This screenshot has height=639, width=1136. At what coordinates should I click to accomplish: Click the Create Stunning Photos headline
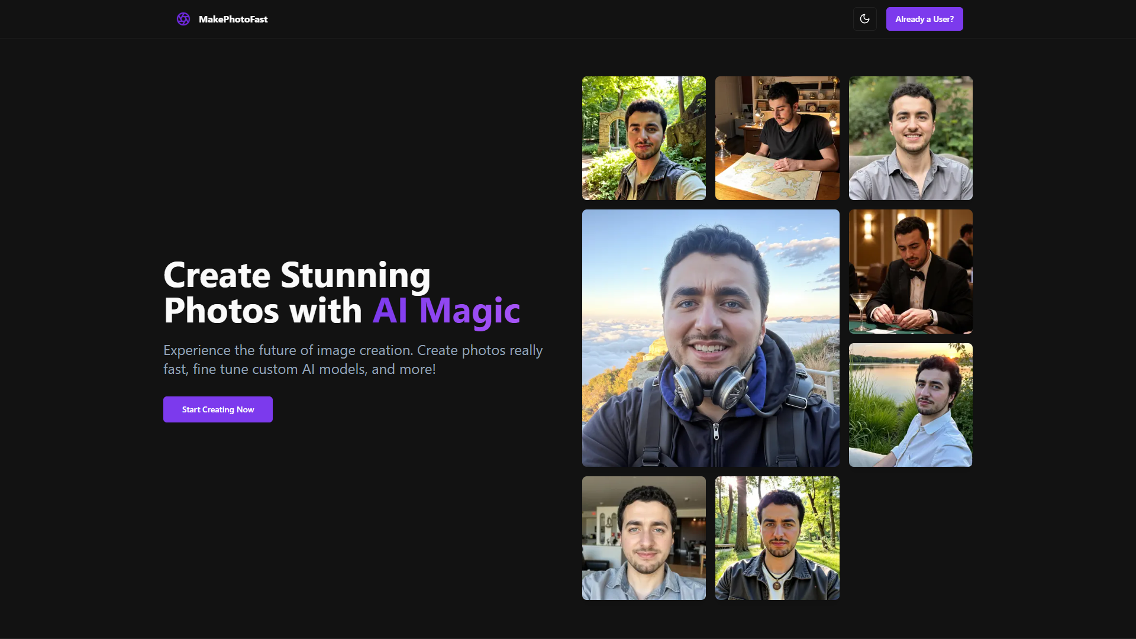(x=342, y=293)
